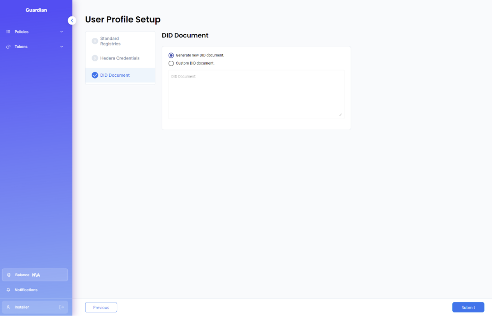The width and height of the screenshot is (492, 316).
Task: Select Custom DID document option
Action: [171, 63]
